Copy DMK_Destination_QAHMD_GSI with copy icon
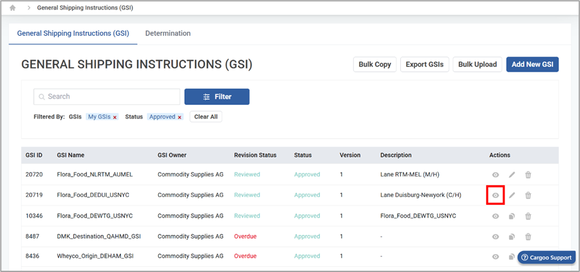This screenshot has width=580, height=272. pos(512,237)
